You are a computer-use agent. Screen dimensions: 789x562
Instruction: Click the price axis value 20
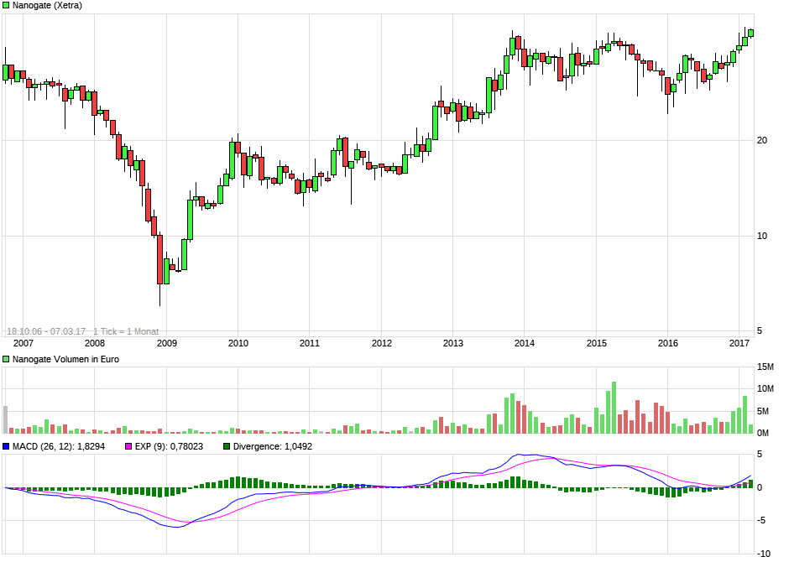coord(762,140)
